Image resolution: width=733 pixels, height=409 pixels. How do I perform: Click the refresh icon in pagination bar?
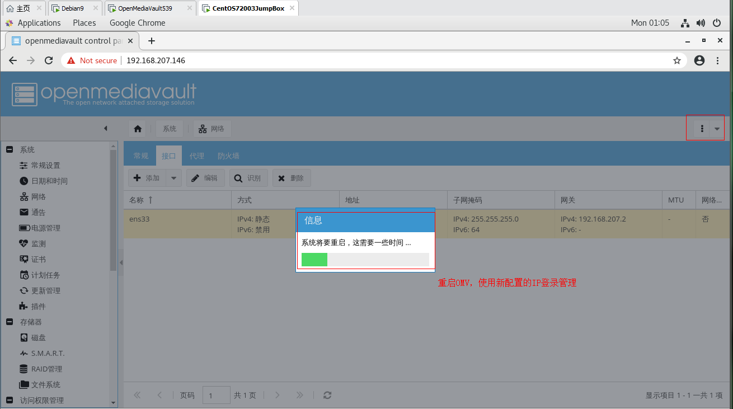(x=327, y=395)
